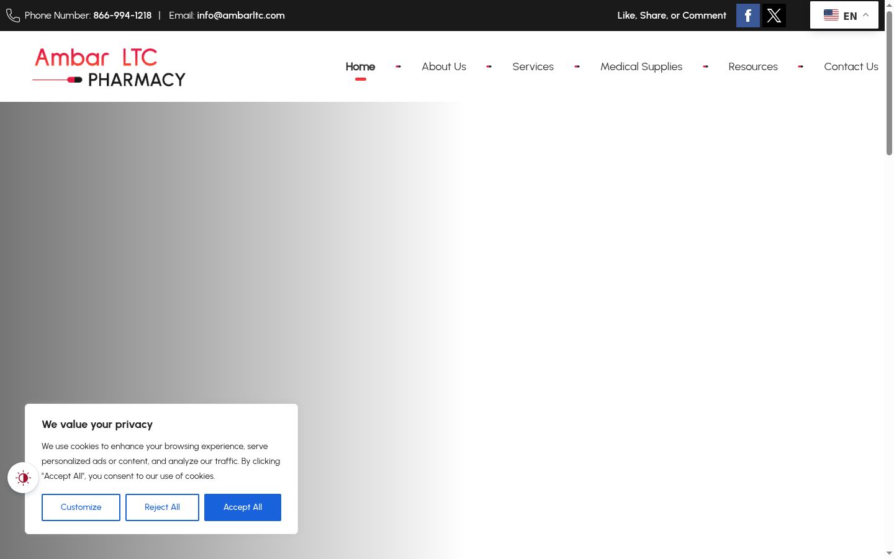Go to the Home menu item

360,66
